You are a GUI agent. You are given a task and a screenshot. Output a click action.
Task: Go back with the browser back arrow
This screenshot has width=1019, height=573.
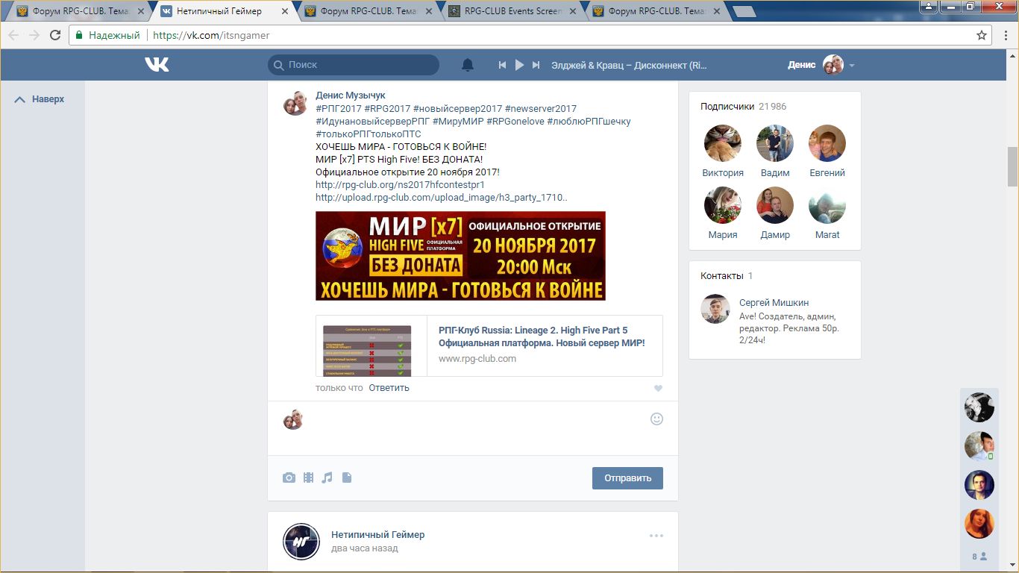click(x=14, y=35)
